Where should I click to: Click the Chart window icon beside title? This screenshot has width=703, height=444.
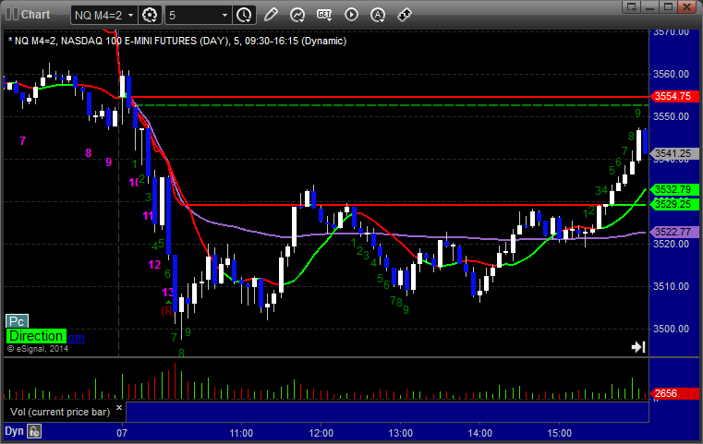click(12, 15)
